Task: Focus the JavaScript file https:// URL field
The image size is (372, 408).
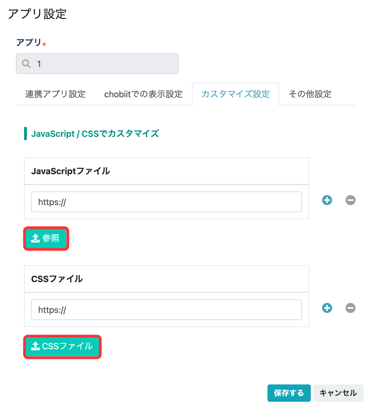Action: tap(167, 202)
